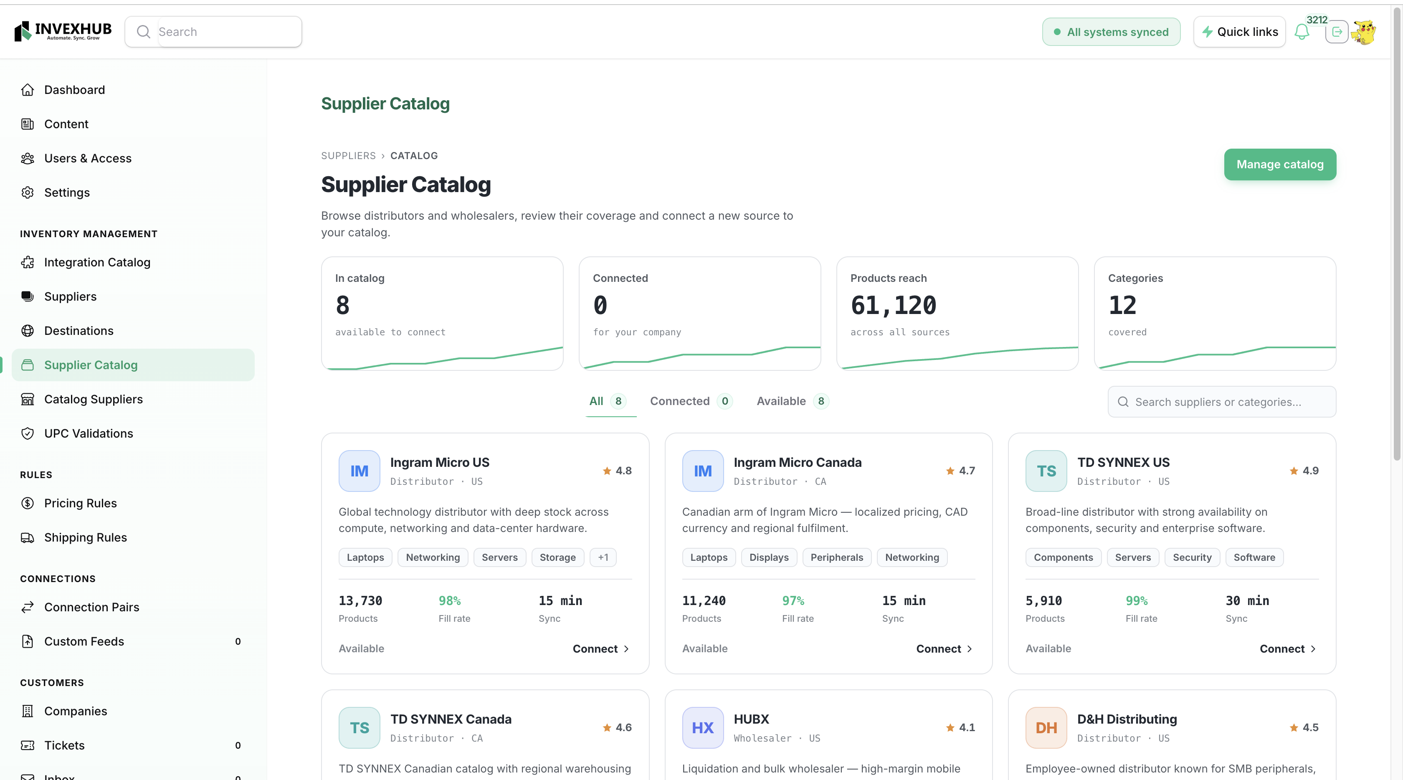Viewport: 1403px width, 780px height.
Task: Click the logout icon beside the avatar
Action: [1337, 32]
